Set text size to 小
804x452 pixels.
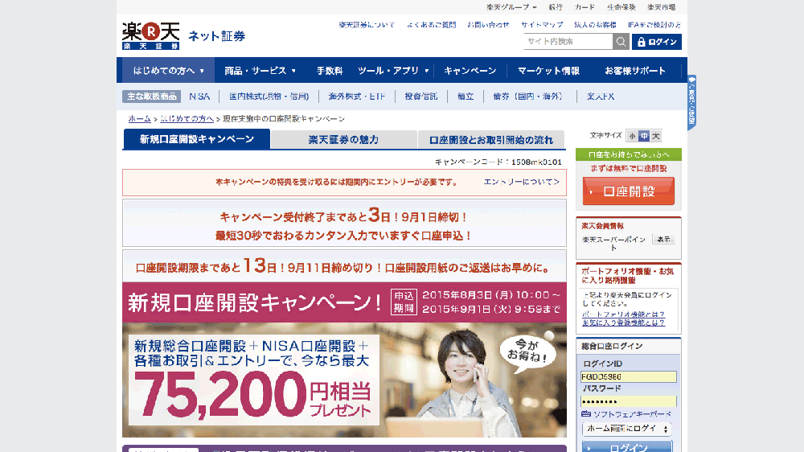[x=632, y=136]
